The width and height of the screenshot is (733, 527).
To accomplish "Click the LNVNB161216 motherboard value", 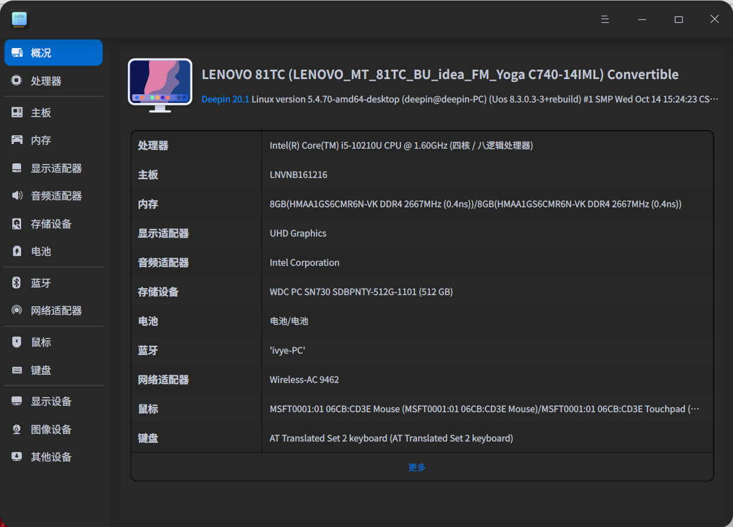I will [298, 174].
